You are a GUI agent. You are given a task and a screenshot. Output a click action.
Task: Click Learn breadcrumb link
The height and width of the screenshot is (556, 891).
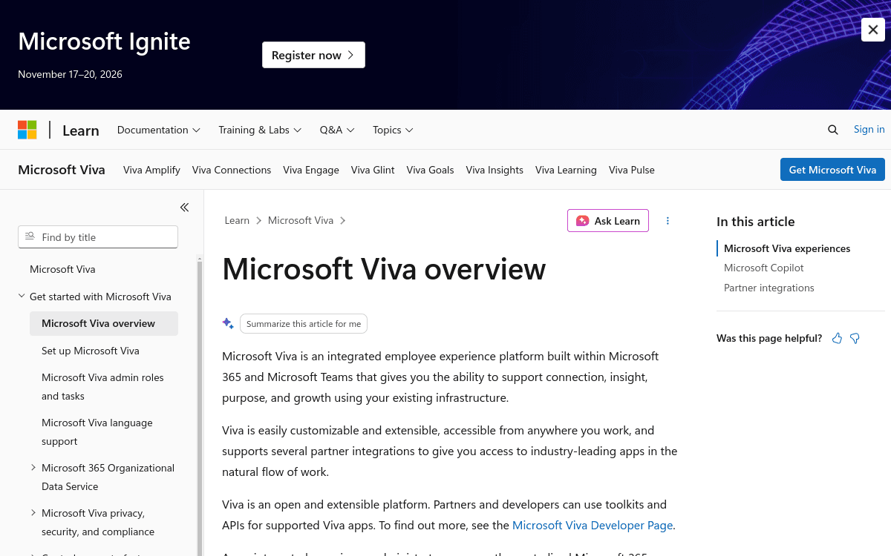(x=237, y=220)
